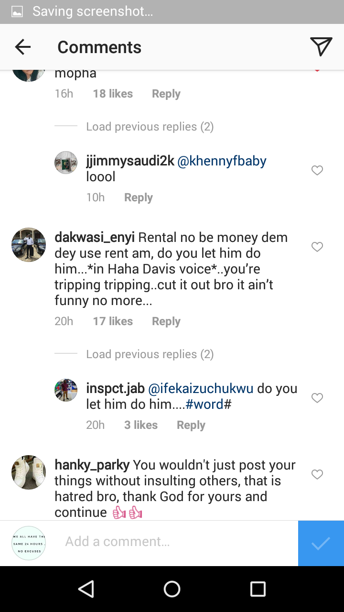
Task: Like jjimmysaudi2k's comment with heart
Action: click(x=317, y=170)
